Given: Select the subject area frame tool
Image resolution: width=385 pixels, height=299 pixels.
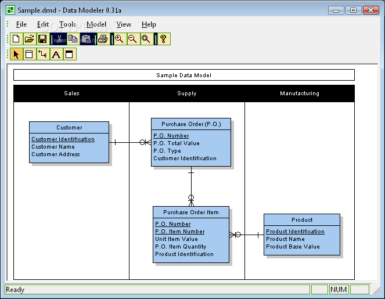Looking at the screenshot, I should click(x=70, y=54).
